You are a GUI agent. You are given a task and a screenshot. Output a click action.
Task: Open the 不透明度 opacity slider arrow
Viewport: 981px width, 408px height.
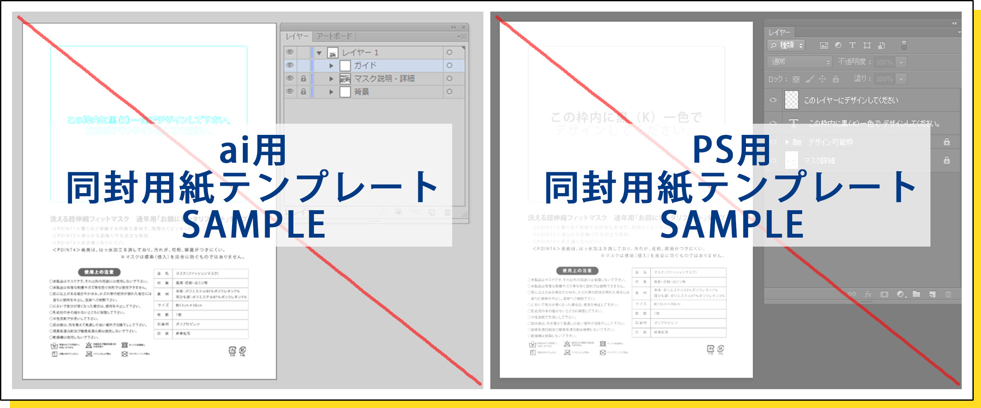[x=901, y=63]
